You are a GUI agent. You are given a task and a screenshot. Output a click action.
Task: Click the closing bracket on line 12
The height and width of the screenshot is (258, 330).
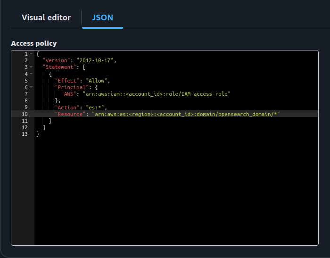(44, 127)
